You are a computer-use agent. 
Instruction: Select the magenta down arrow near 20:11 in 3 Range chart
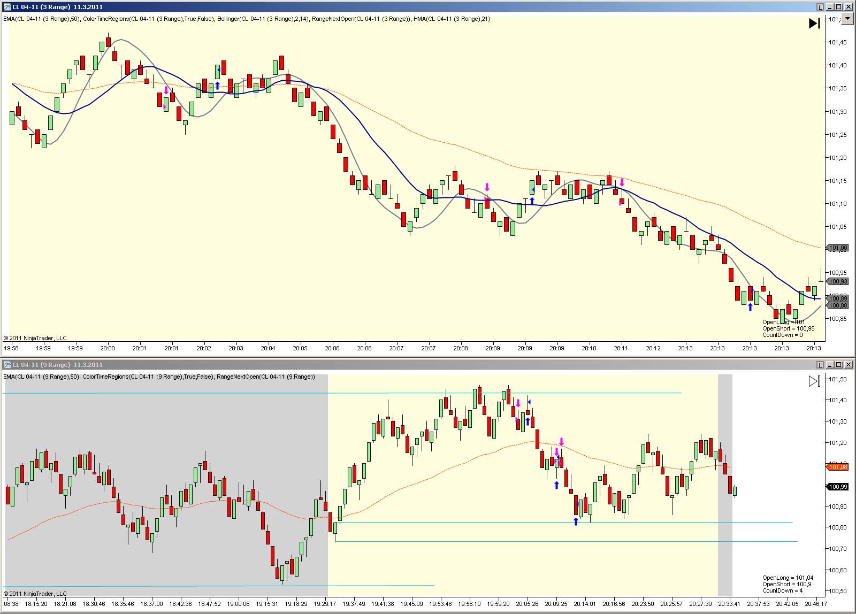622,182
